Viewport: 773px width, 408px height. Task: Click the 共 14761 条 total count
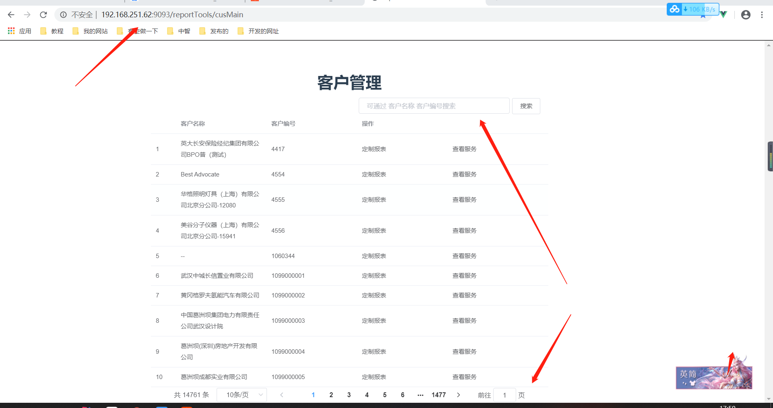[192, 395]
